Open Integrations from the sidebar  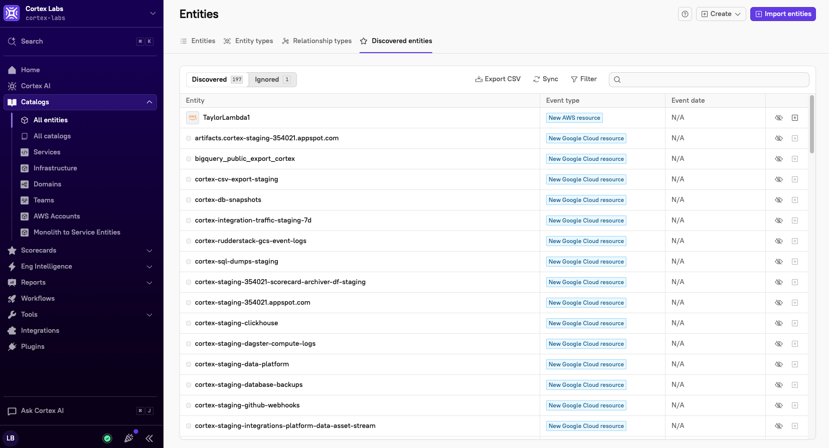(40, 331)
